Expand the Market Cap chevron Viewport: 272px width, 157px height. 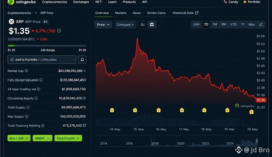pos(85,71)
